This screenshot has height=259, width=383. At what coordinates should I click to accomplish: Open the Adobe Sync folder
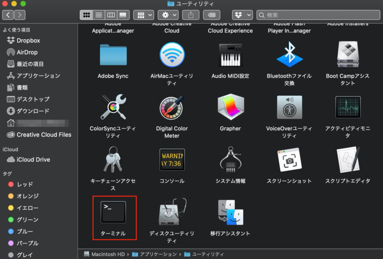coord(113,55)
